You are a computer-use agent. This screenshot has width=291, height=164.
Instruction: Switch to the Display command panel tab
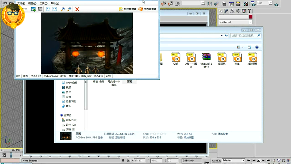(244, 11)
